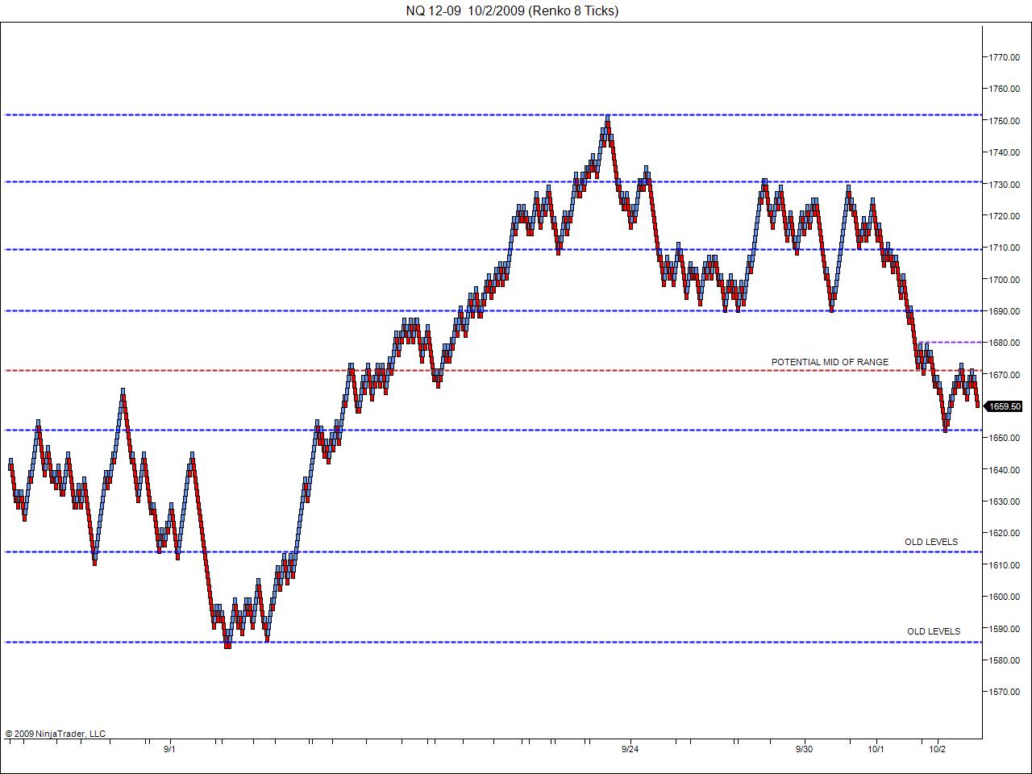Select the short purple dashed line at 1680
The image size is (1032, 774).
click(x=951, y=343)
